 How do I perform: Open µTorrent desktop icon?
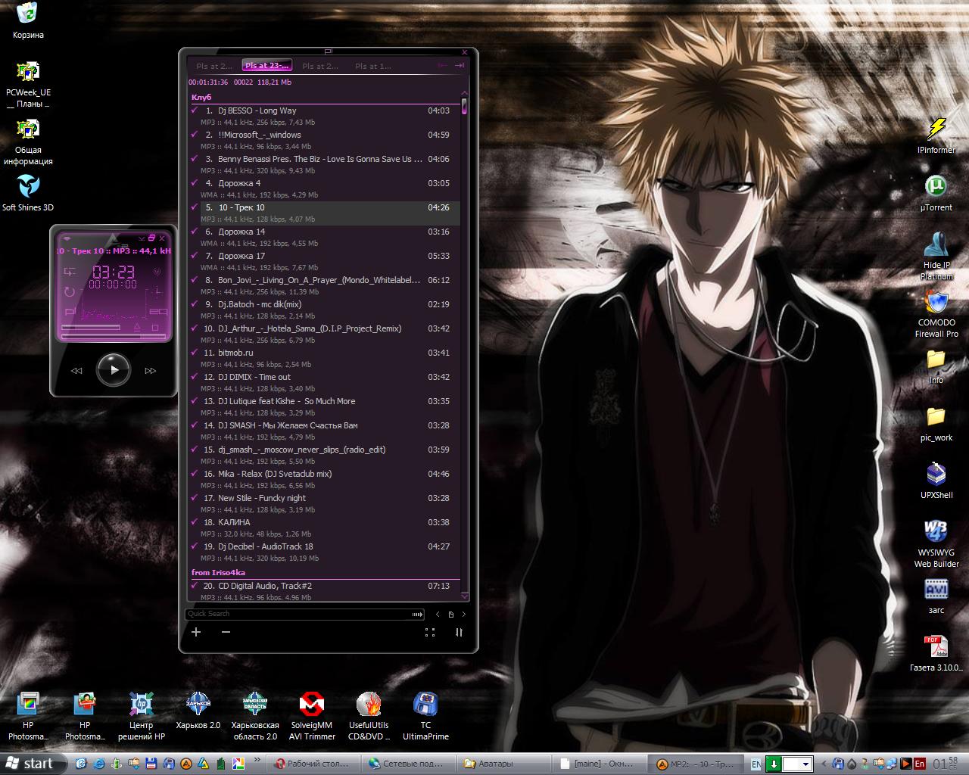936,192
